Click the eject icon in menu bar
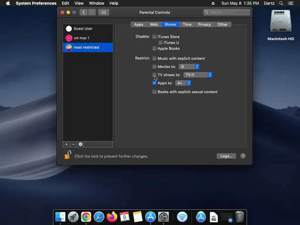 pyautogui.click(x=213, y=3)
